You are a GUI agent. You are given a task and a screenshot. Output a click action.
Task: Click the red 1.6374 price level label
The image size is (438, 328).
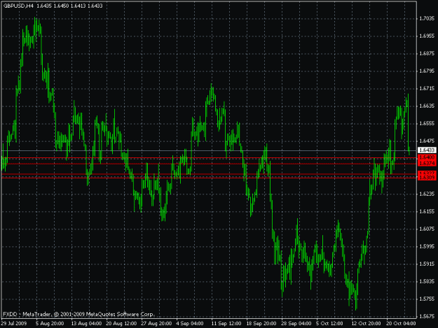point(427,164)
